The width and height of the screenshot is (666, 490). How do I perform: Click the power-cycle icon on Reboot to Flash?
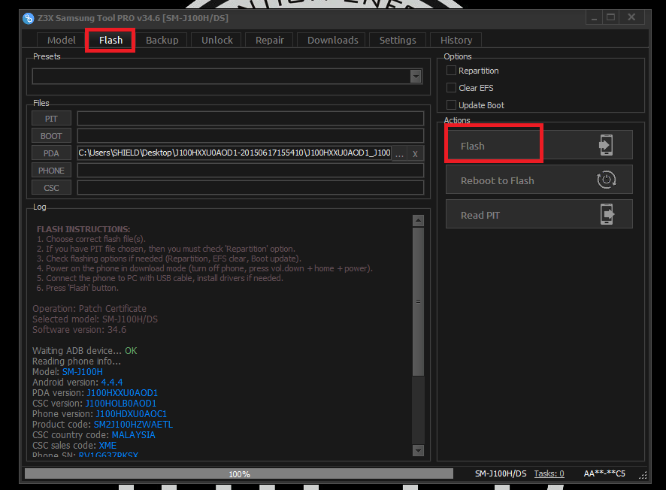[606, 180]
